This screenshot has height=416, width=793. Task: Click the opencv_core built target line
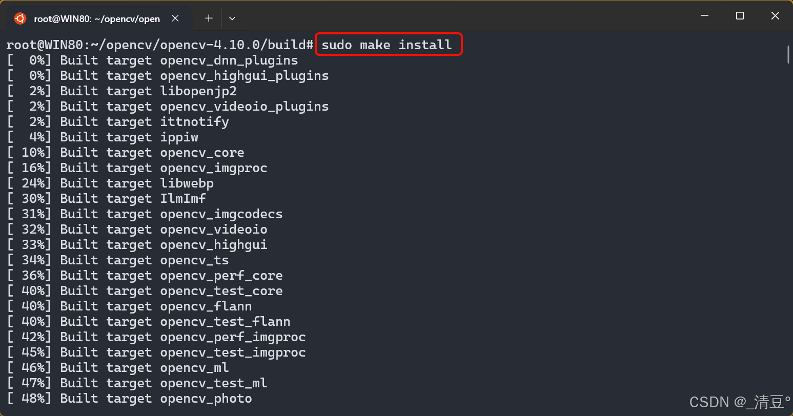click(x=125, y=153)
